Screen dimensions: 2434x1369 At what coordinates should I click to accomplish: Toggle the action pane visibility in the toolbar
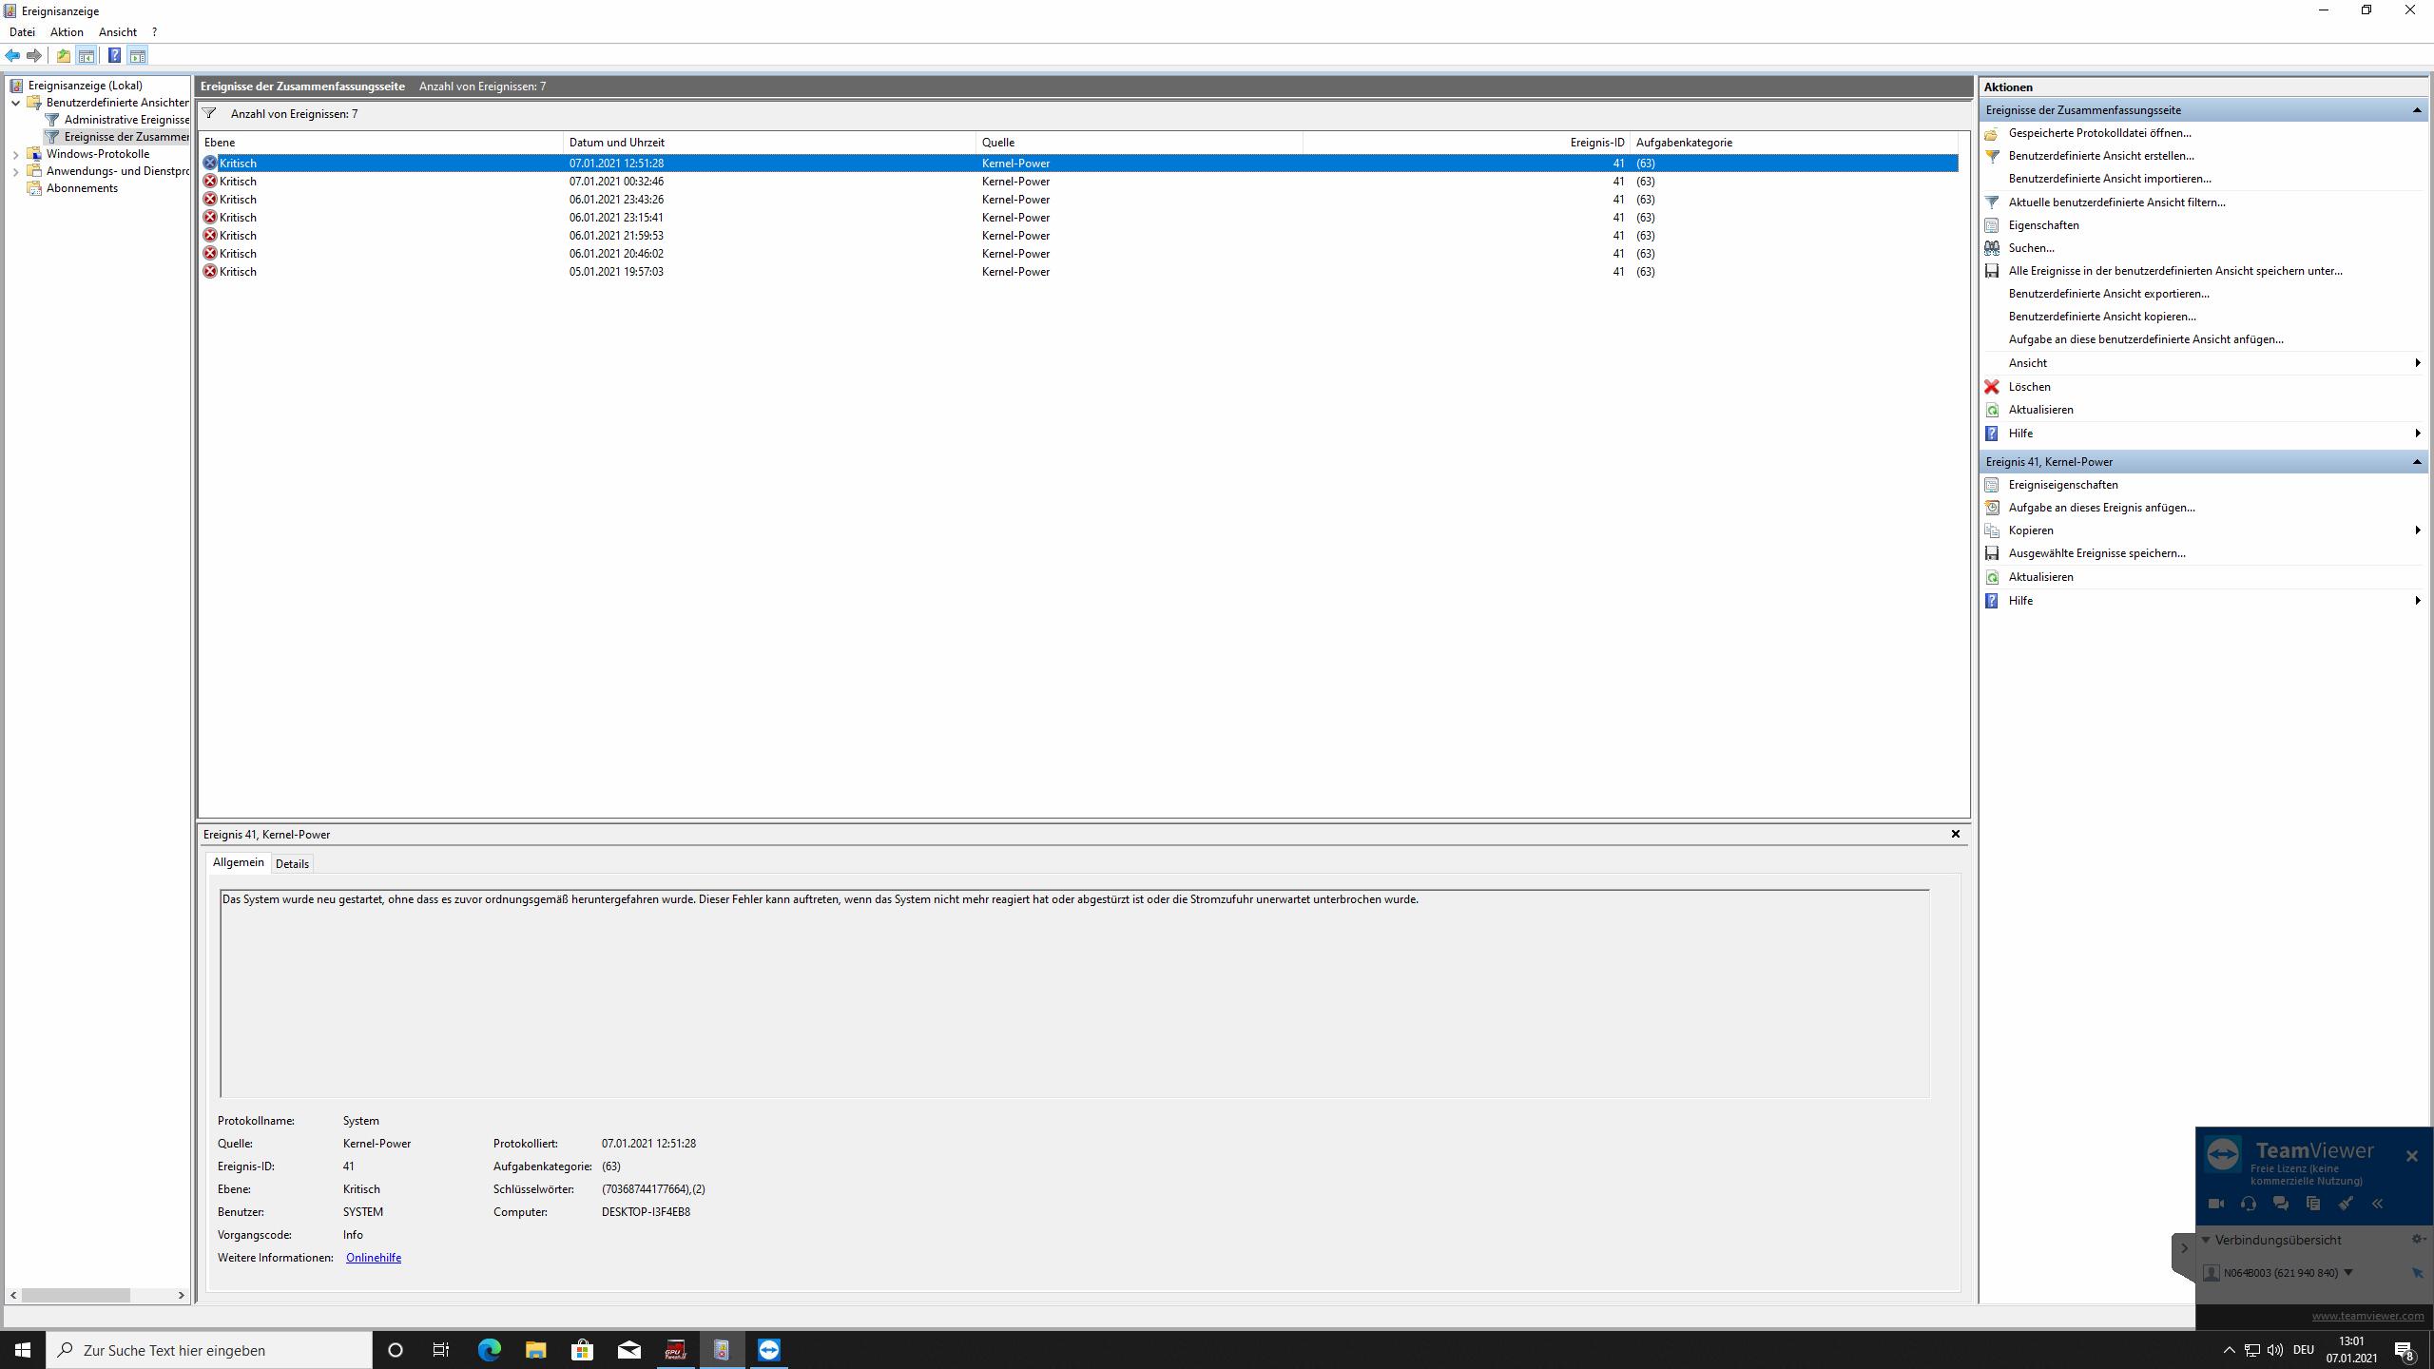[139, 55]
